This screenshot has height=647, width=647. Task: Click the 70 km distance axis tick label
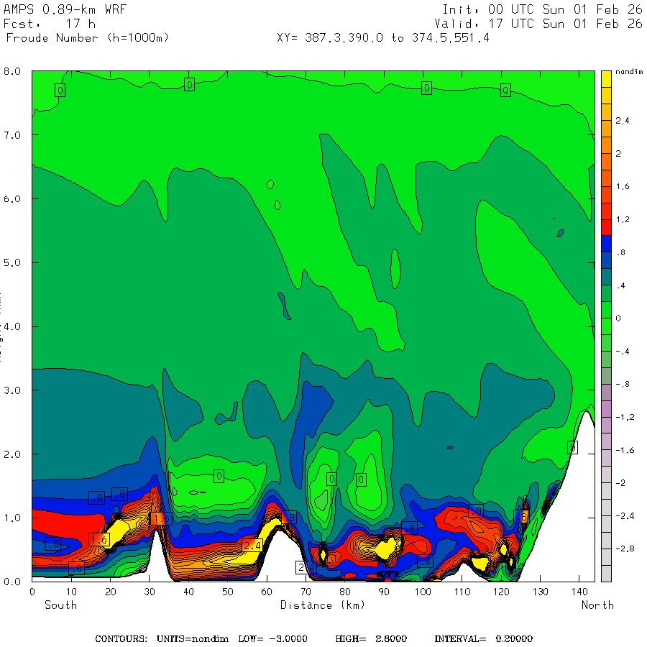tap(306, 592)
